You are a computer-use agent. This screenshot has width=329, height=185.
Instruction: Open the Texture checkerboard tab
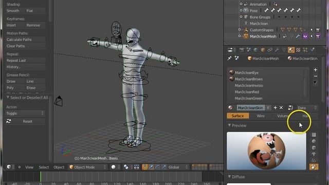coord(298,50)
